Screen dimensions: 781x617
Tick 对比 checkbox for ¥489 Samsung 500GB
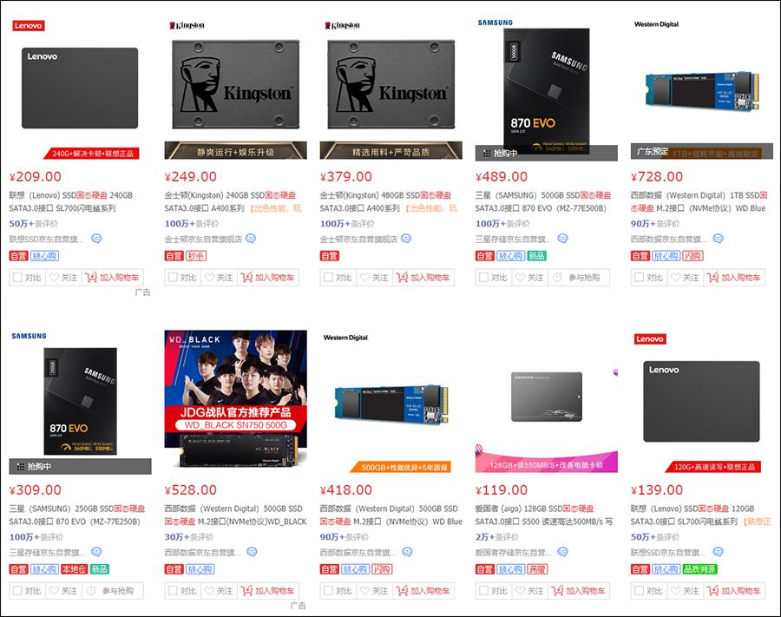click(483, 278)
